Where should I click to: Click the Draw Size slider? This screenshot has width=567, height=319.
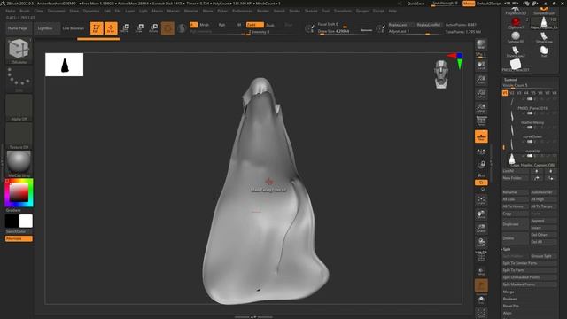point(345,32)
